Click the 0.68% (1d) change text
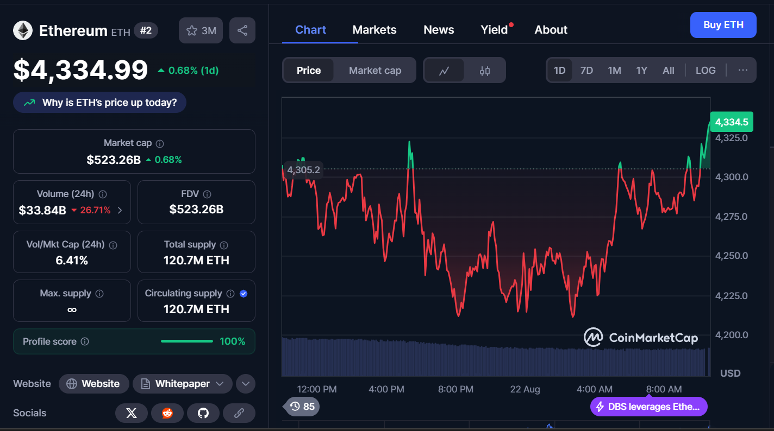The width and height of the screenshot is (774, 431). [193, 71]
